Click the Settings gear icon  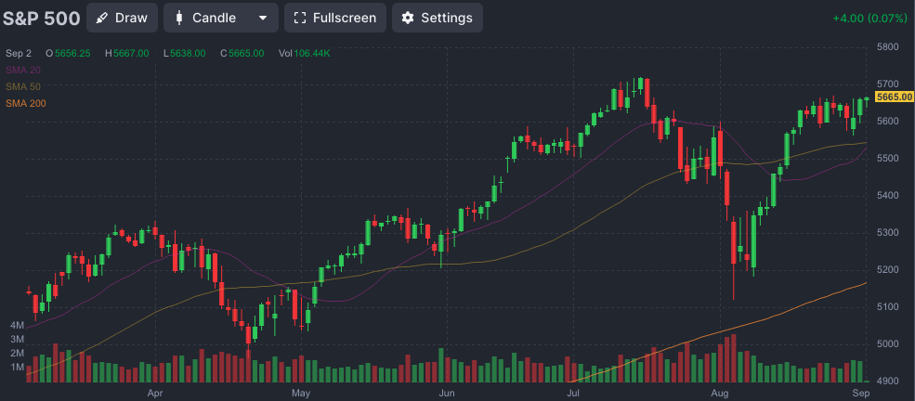407,18
